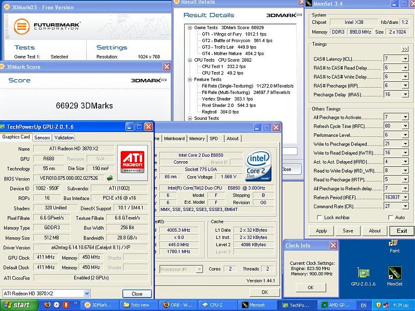
Task: Click the BIOS chip icon in GPU-Z
Action: pos(110,178)
